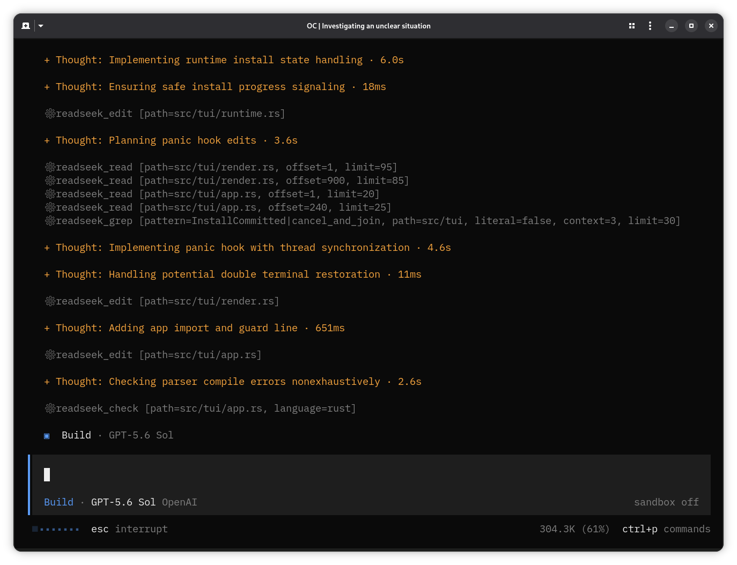Click the window title 'OC | Investigating an unclear situation'
This screenshot has height=565, width=737.
click(x=368, y=26)
